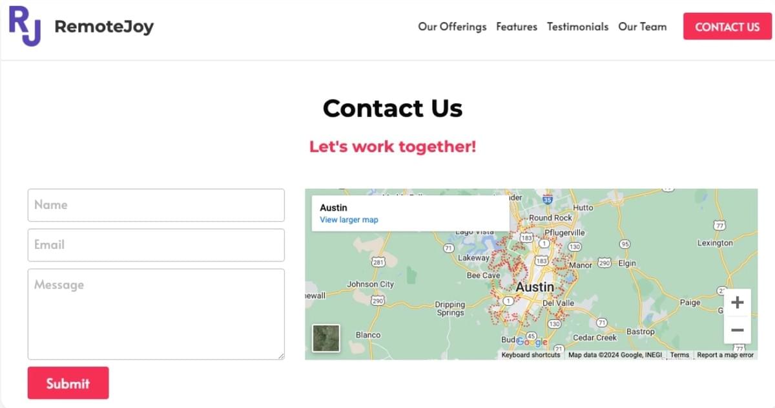Click the Austin marker area on the map
This screenshot has width=775, height=408.
click(535, 287)
